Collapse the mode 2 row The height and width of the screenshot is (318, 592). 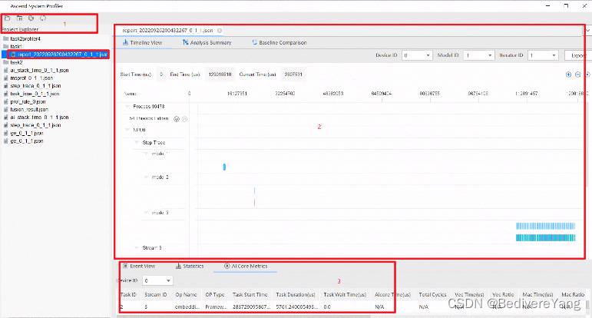point(146,177)
